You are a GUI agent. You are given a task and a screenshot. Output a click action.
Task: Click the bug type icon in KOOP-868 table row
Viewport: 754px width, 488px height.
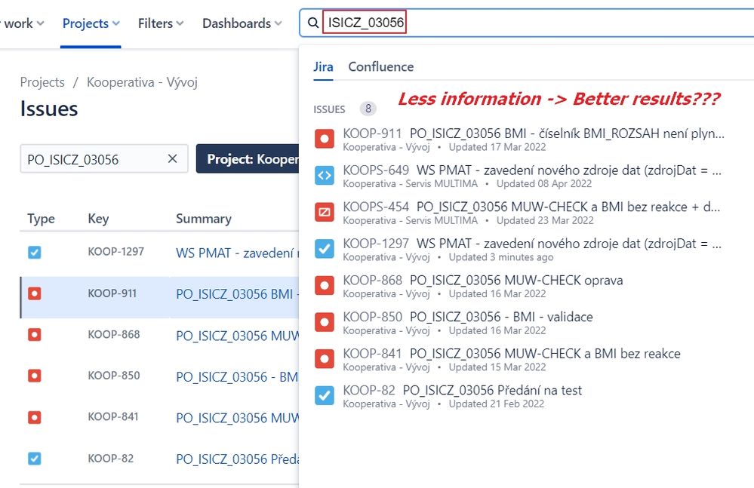pyautogui.click(x=35, y=334)
